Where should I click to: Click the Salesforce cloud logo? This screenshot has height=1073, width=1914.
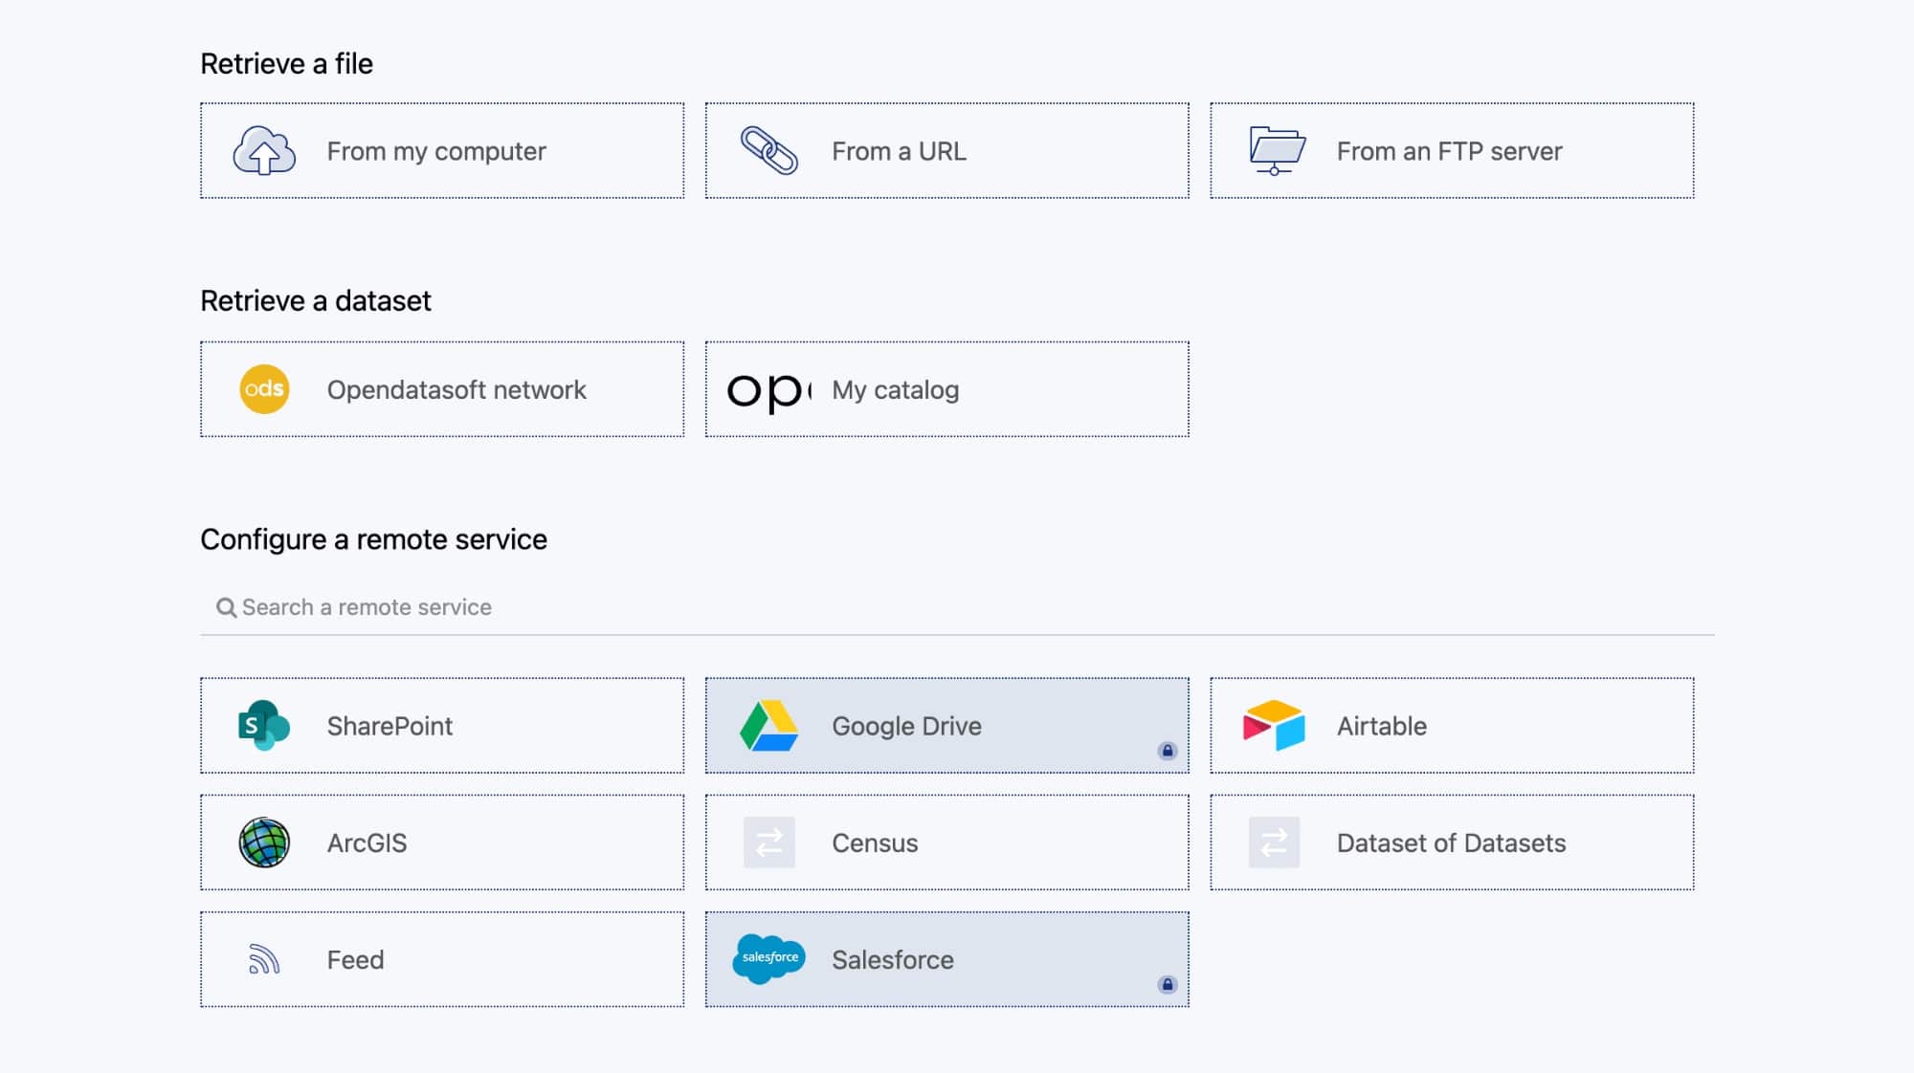point(768,958)
